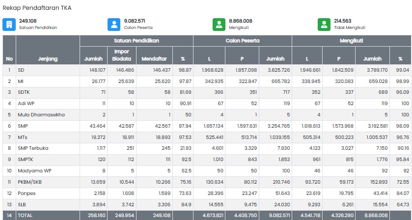The image size is (412, 220).
Task: Click the TOTAL row label
Action: click(x=25, y=215)
